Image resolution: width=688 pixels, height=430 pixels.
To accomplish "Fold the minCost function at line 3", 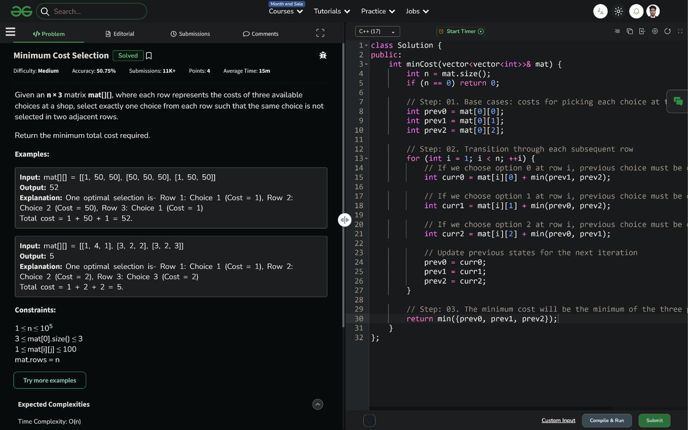I will point(366,64).
